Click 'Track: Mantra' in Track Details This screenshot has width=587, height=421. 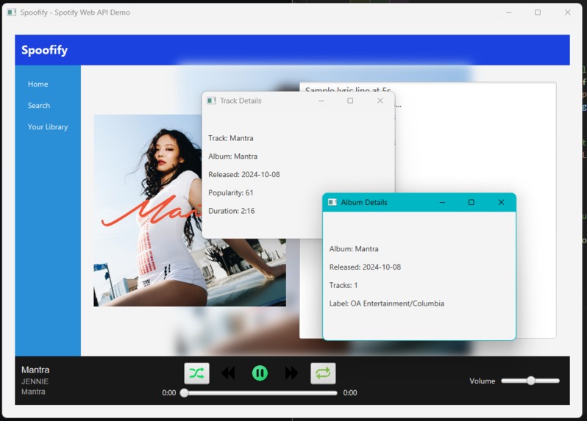point(231,138)
